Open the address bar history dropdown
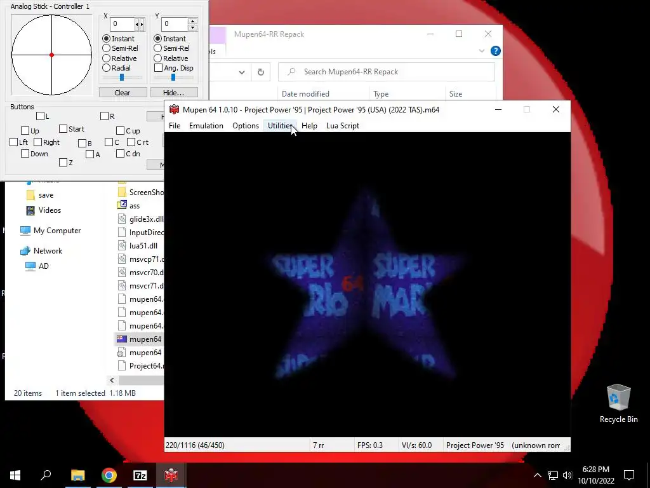 pos(242,72)
